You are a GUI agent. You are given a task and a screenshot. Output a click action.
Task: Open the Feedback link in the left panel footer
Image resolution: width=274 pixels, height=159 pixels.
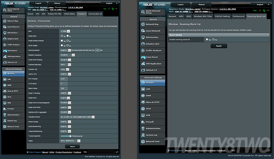coord(77,152)
